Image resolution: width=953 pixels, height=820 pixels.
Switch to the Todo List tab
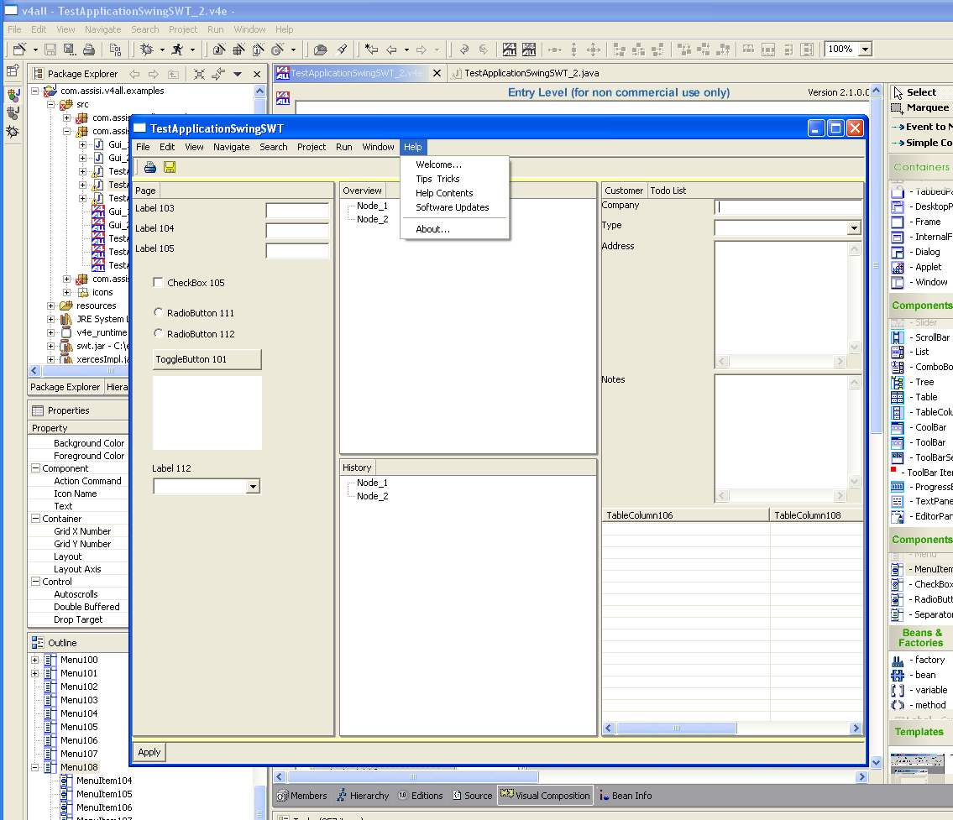(668, 191)
